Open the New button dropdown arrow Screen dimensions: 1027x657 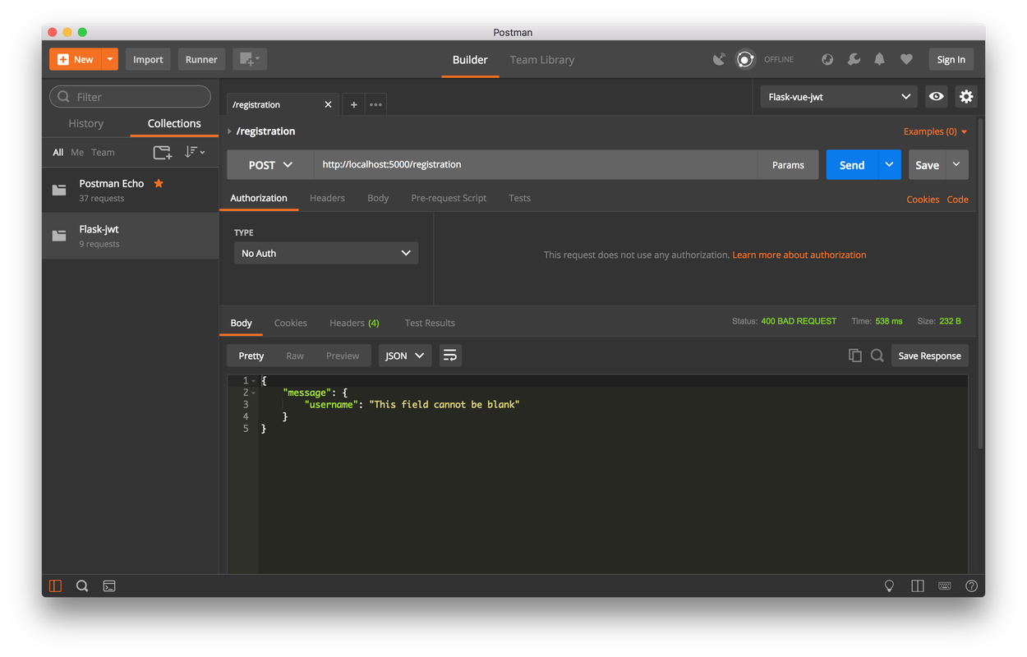coord(110,59)
